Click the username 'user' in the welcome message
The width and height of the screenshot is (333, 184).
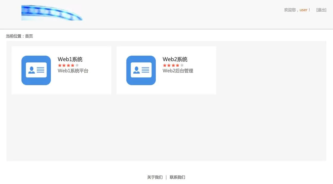(x=303, y=10)
